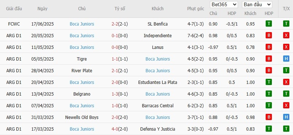Click red X badge in Barracas Central row
The width and height of the screenshot is (293, 135).
coord(286,105)
